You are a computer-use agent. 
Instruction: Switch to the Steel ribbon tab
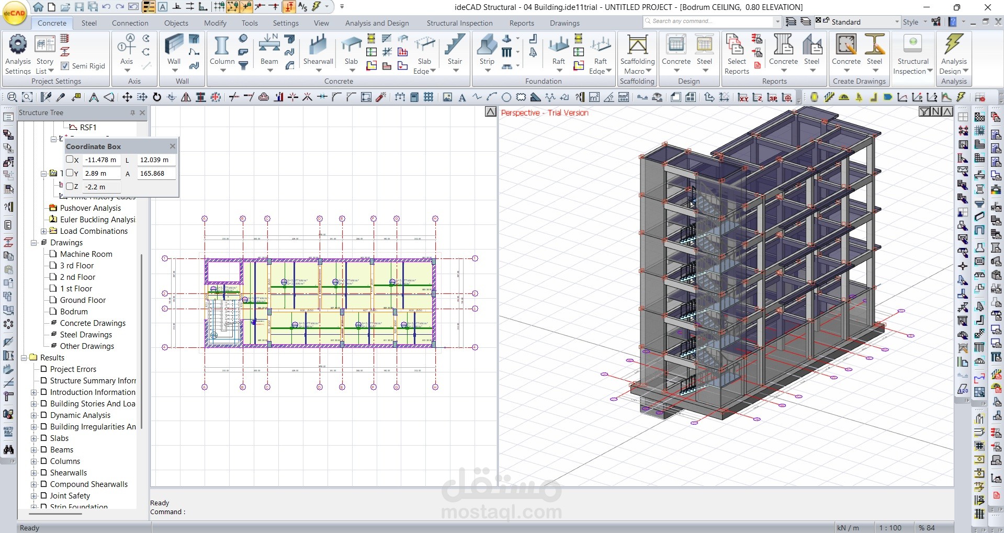(89, 23)
